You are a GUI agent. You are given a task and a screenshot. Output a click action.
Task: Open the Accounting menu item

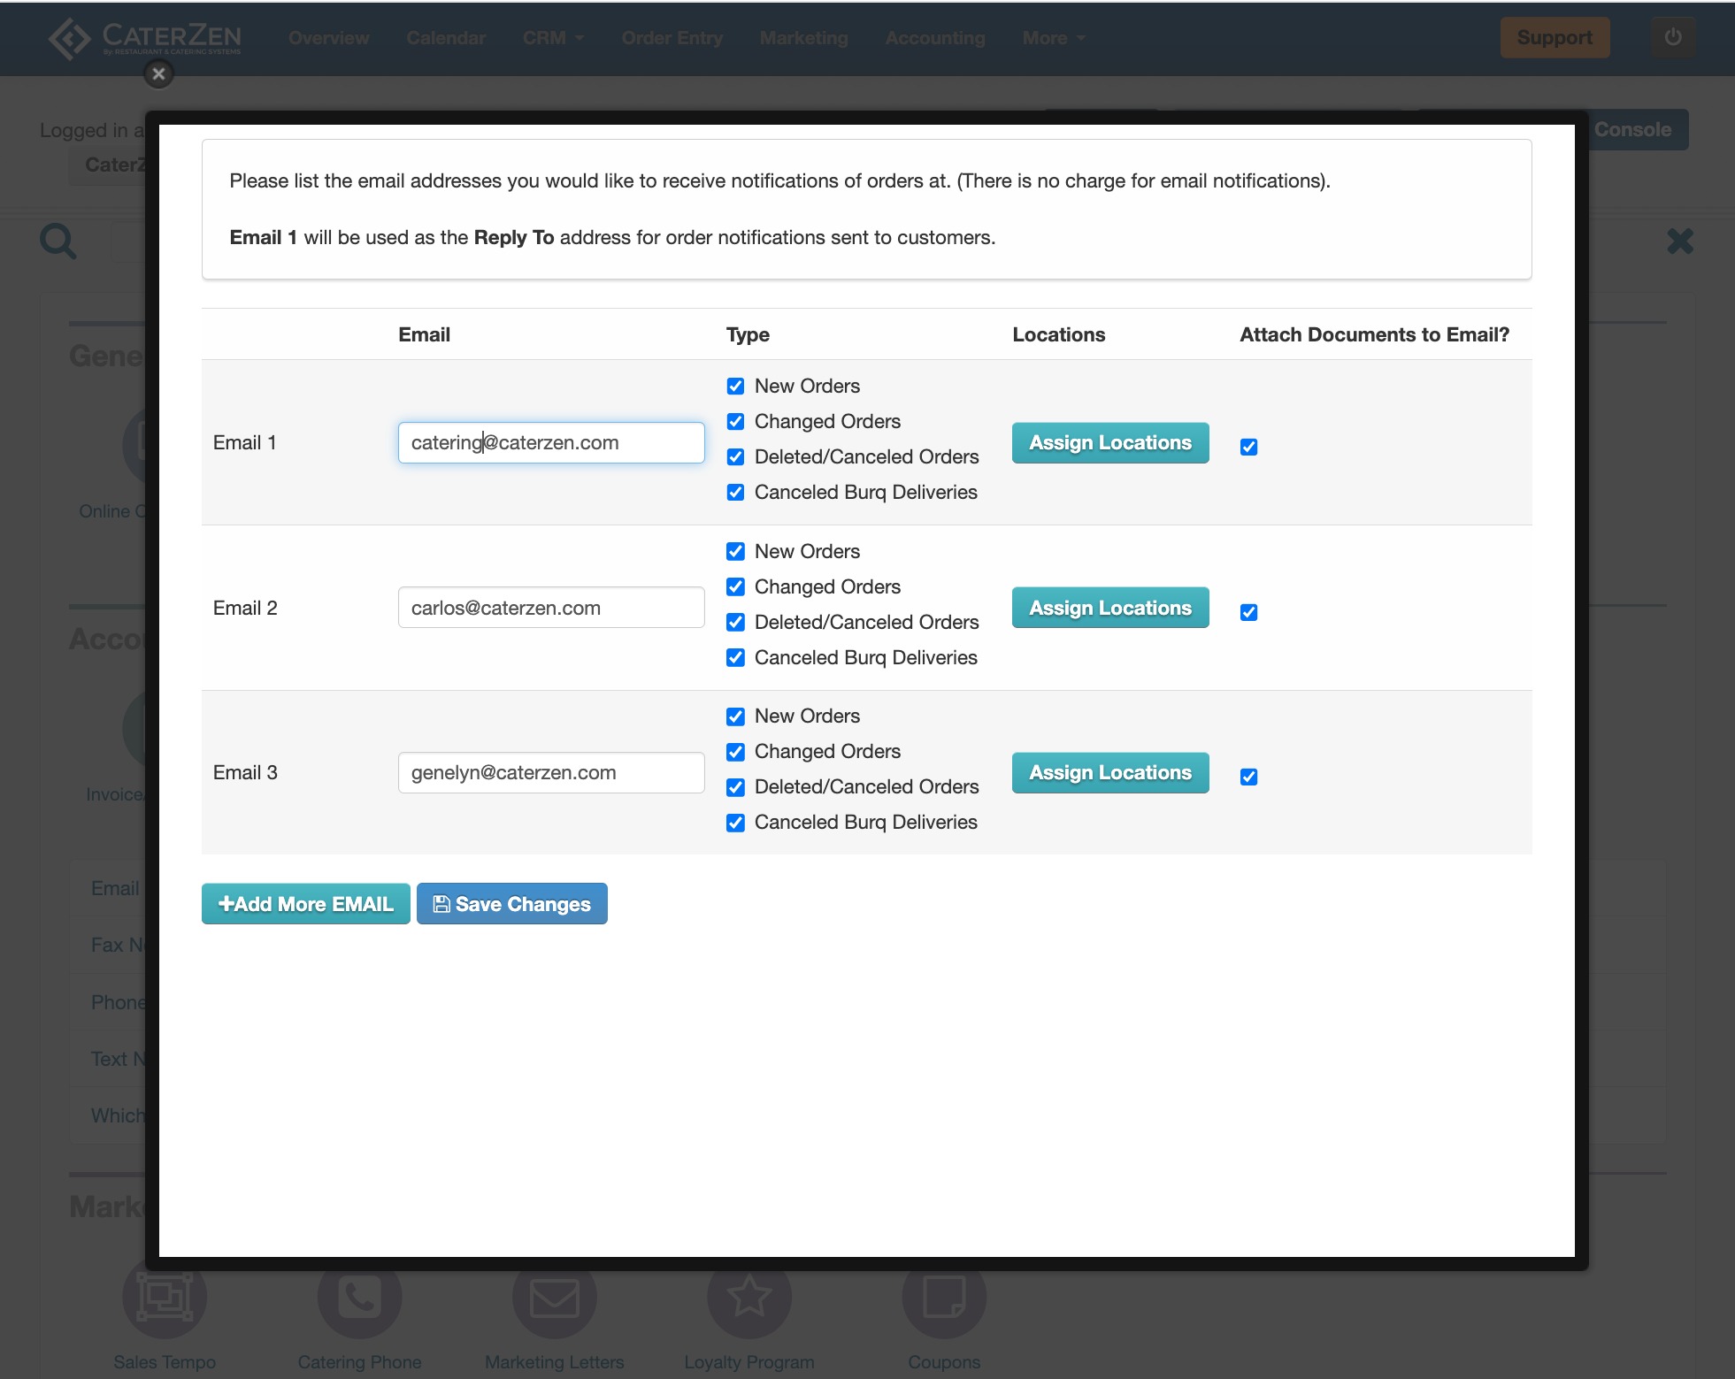(x=935, y=38)
